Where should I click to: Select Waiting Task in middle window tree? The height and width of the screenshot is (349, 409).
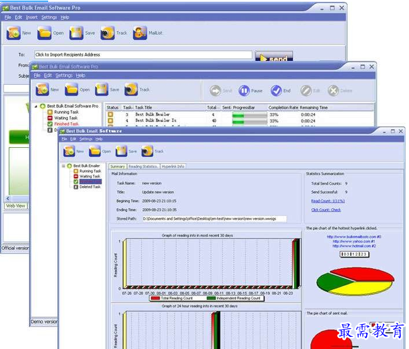click(x=66, y=118)
